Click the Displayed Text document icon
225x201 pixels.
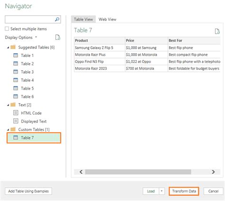(x=16, y=121)
